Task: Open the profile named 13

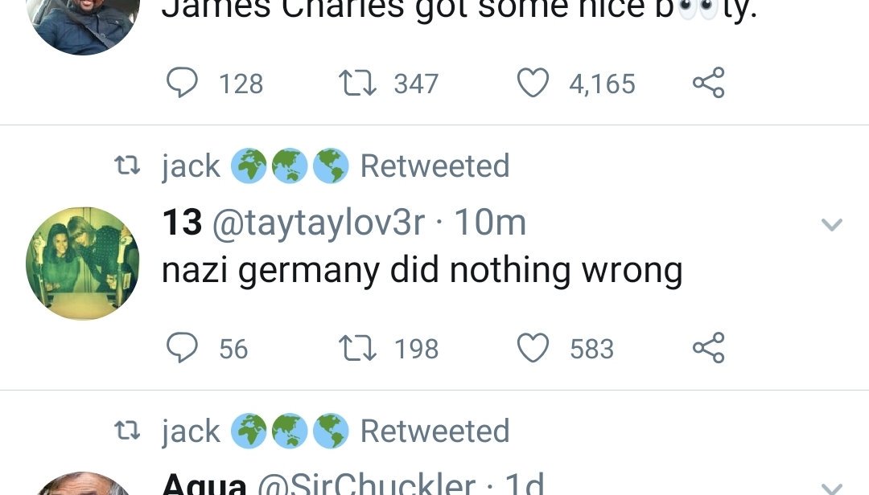Action: click(182, 223)
